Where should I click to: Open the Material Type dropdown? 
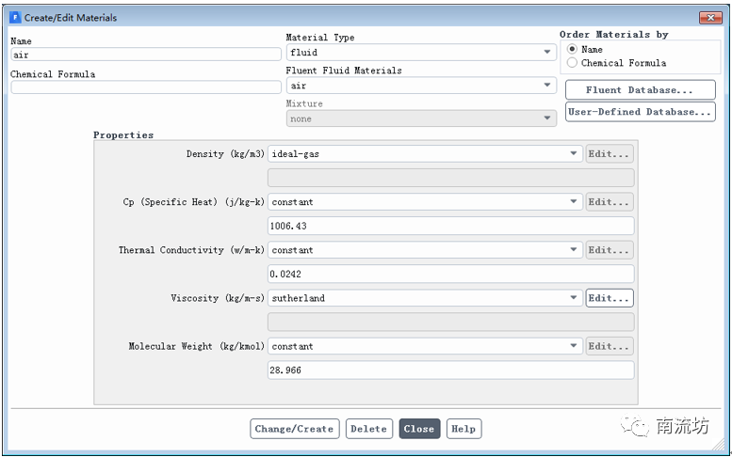(x=420, y=53)
